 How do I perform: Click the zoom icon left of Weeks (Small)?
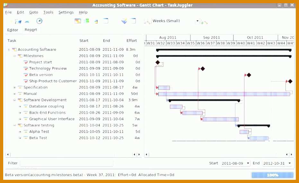[147, 22]
